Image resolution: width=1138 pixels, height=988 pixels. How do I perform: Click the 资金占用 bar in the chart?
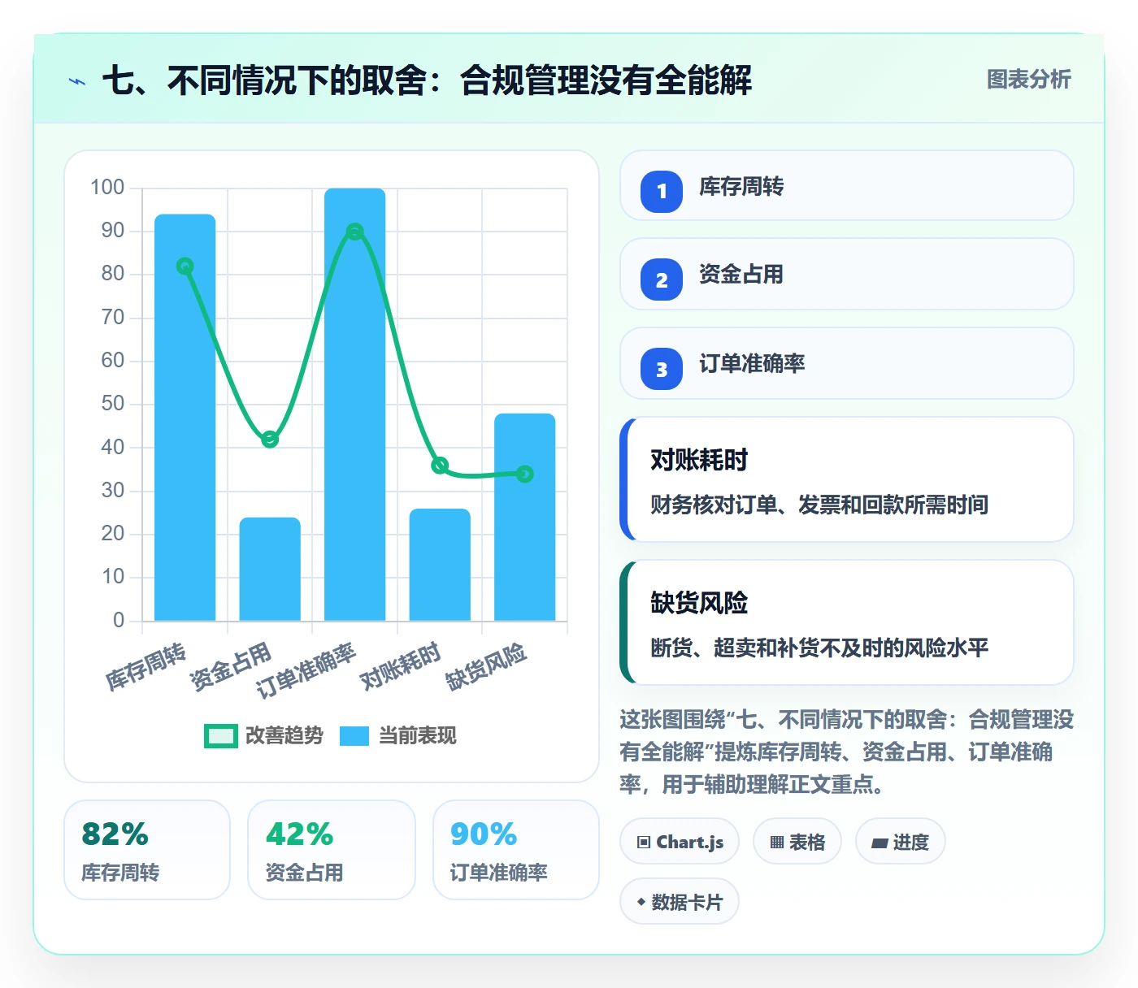(x=270, y=569)
